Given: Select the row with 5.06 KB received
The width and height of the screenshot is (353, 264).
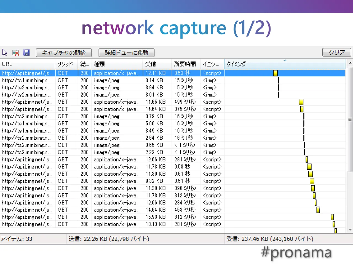Looking at the screenshot, I should [x=173, y=123].
